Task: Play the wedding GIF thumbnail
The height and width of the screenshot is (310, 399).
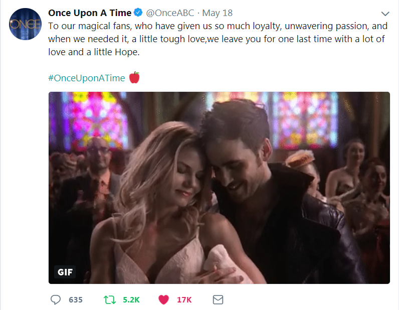Action: click(219, 188)
